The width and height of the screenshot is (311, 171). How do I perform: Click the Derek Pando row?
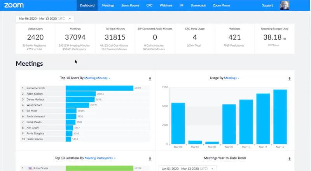click(85, 122)
